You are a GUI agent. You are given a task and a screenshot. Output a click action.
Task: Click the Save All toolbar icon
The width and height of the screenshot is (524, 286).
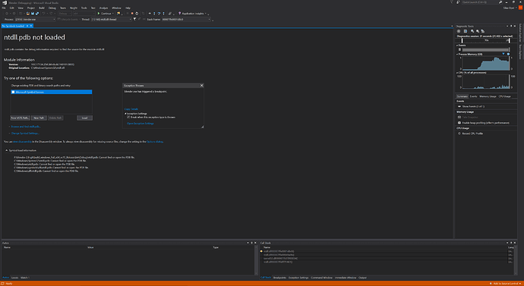click(x=37, y=14)
